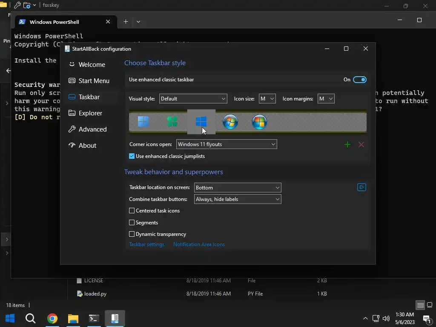
Task: Select the LICENSE file in Explorer
Action: coord(93,281)
